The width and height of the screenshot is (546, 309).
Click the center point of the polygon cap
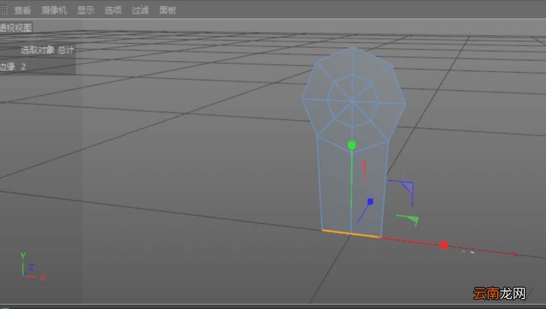coord(352,102)
